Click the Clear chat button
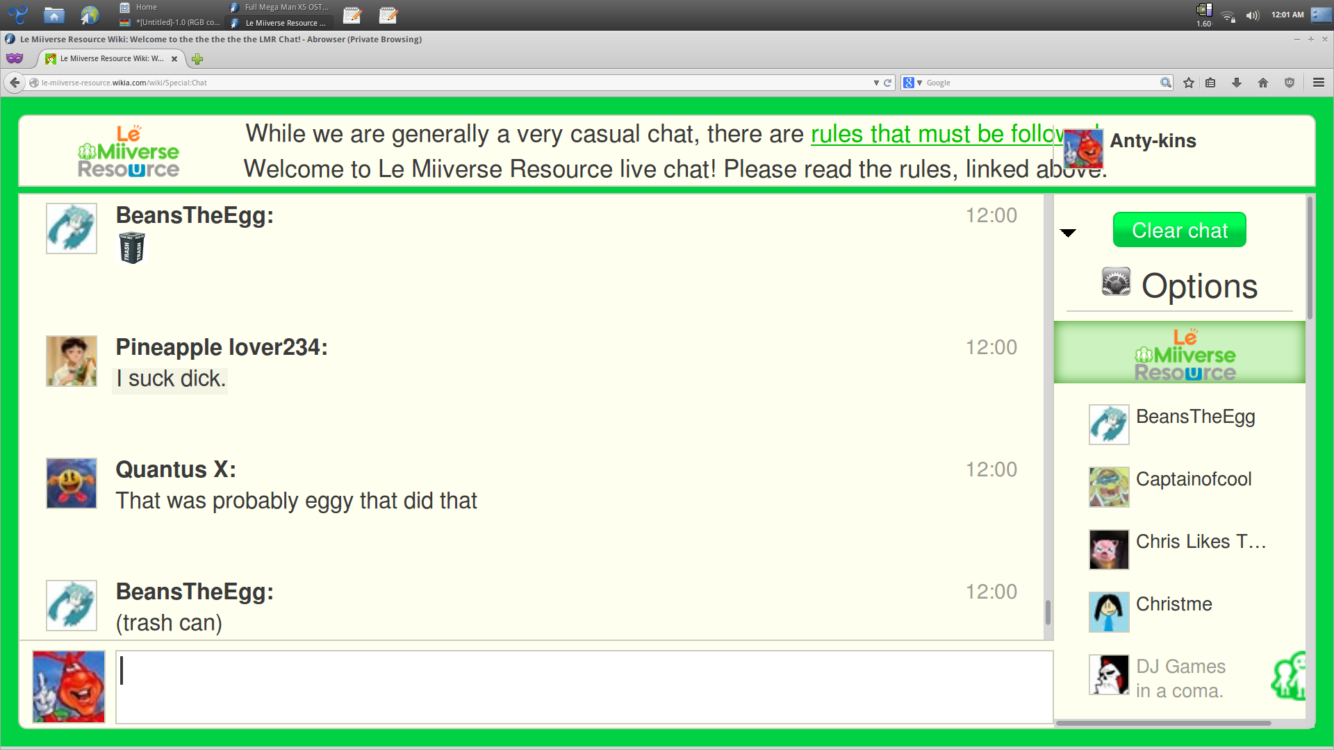The height and width of the screenshot is (750, 1334). [x=1179, y=230]
